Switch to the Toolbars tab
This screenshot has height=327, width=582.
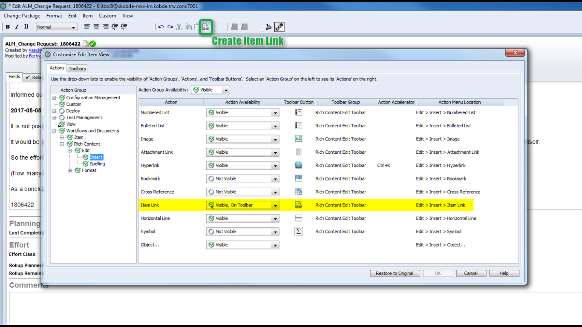pos(77,69)
